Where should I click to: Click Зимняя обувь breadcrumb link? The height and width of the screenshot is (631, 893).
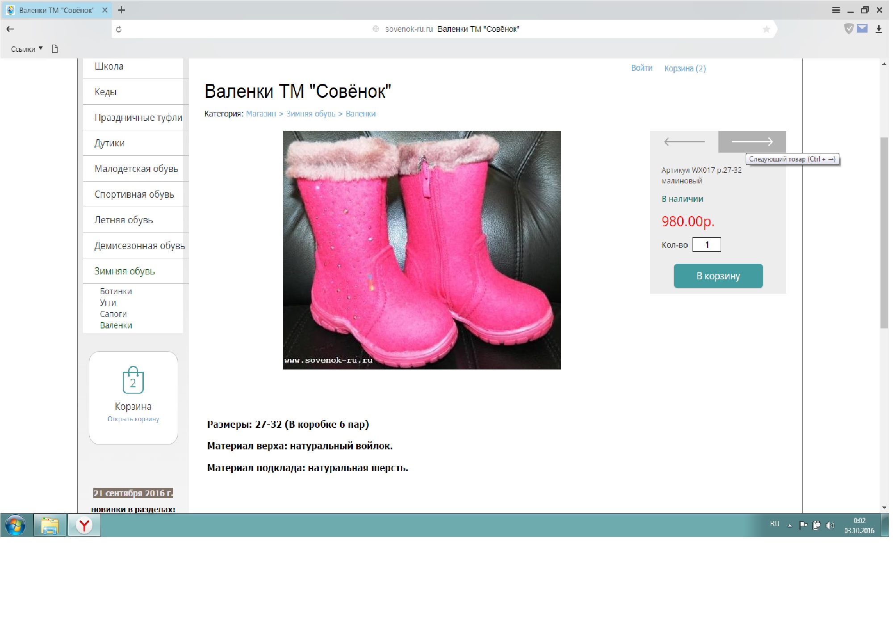point(311,114)
